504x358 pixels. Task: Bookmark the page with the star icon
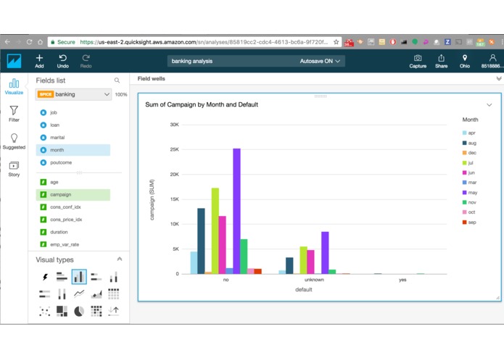336,42
